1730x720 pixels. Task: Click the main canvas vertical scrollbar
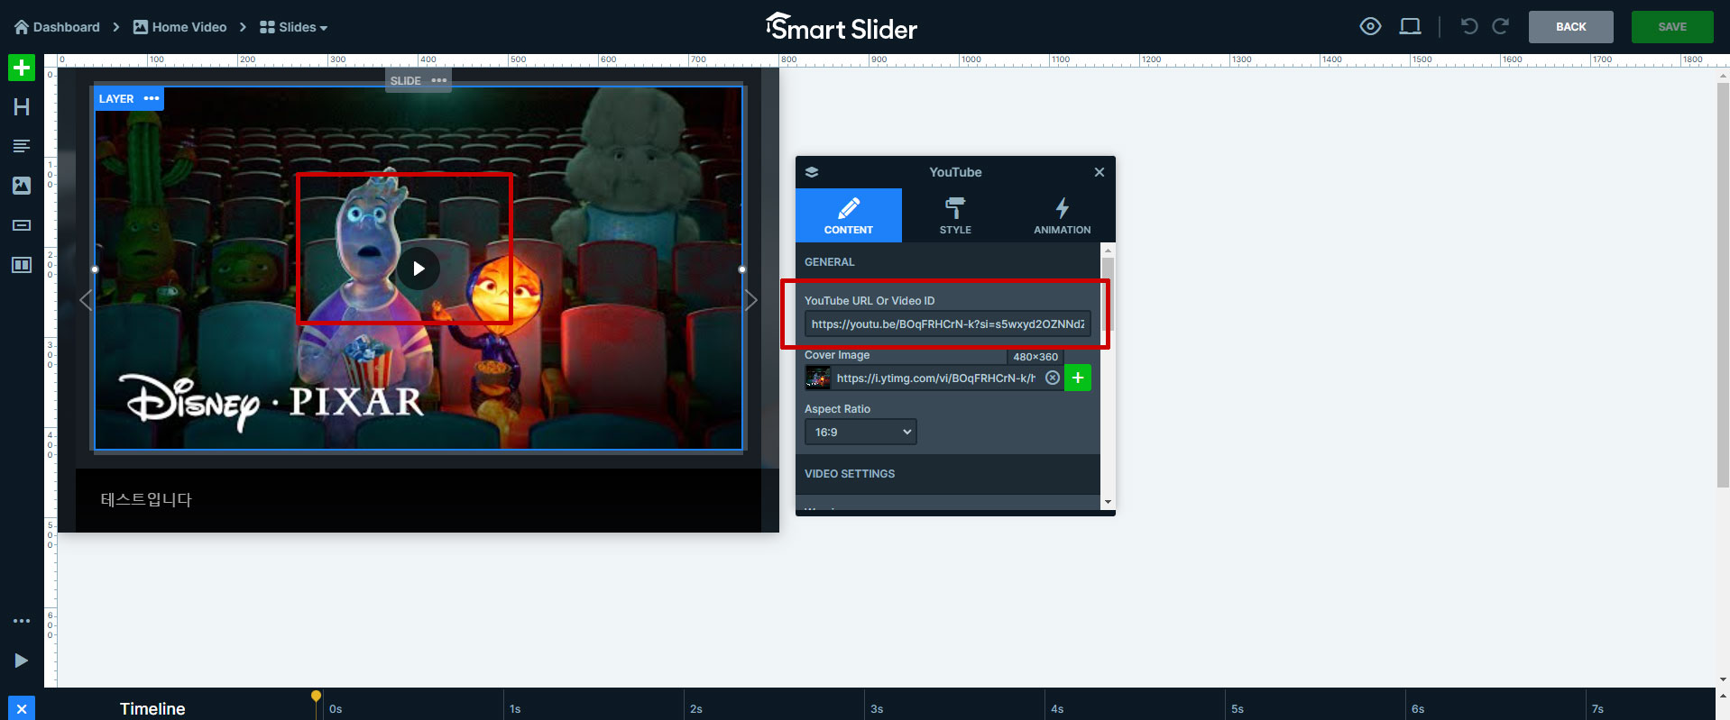pos(1723,287)
